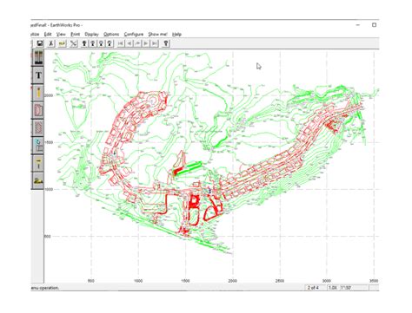412x313 pixels.
Task: Open the Configure menu
Action: [x=134, y=34]
